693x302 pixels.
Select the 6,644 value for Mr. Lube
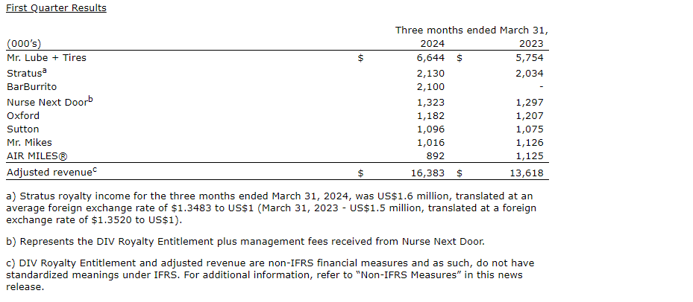pyautogui.click(x=430, y=57)
